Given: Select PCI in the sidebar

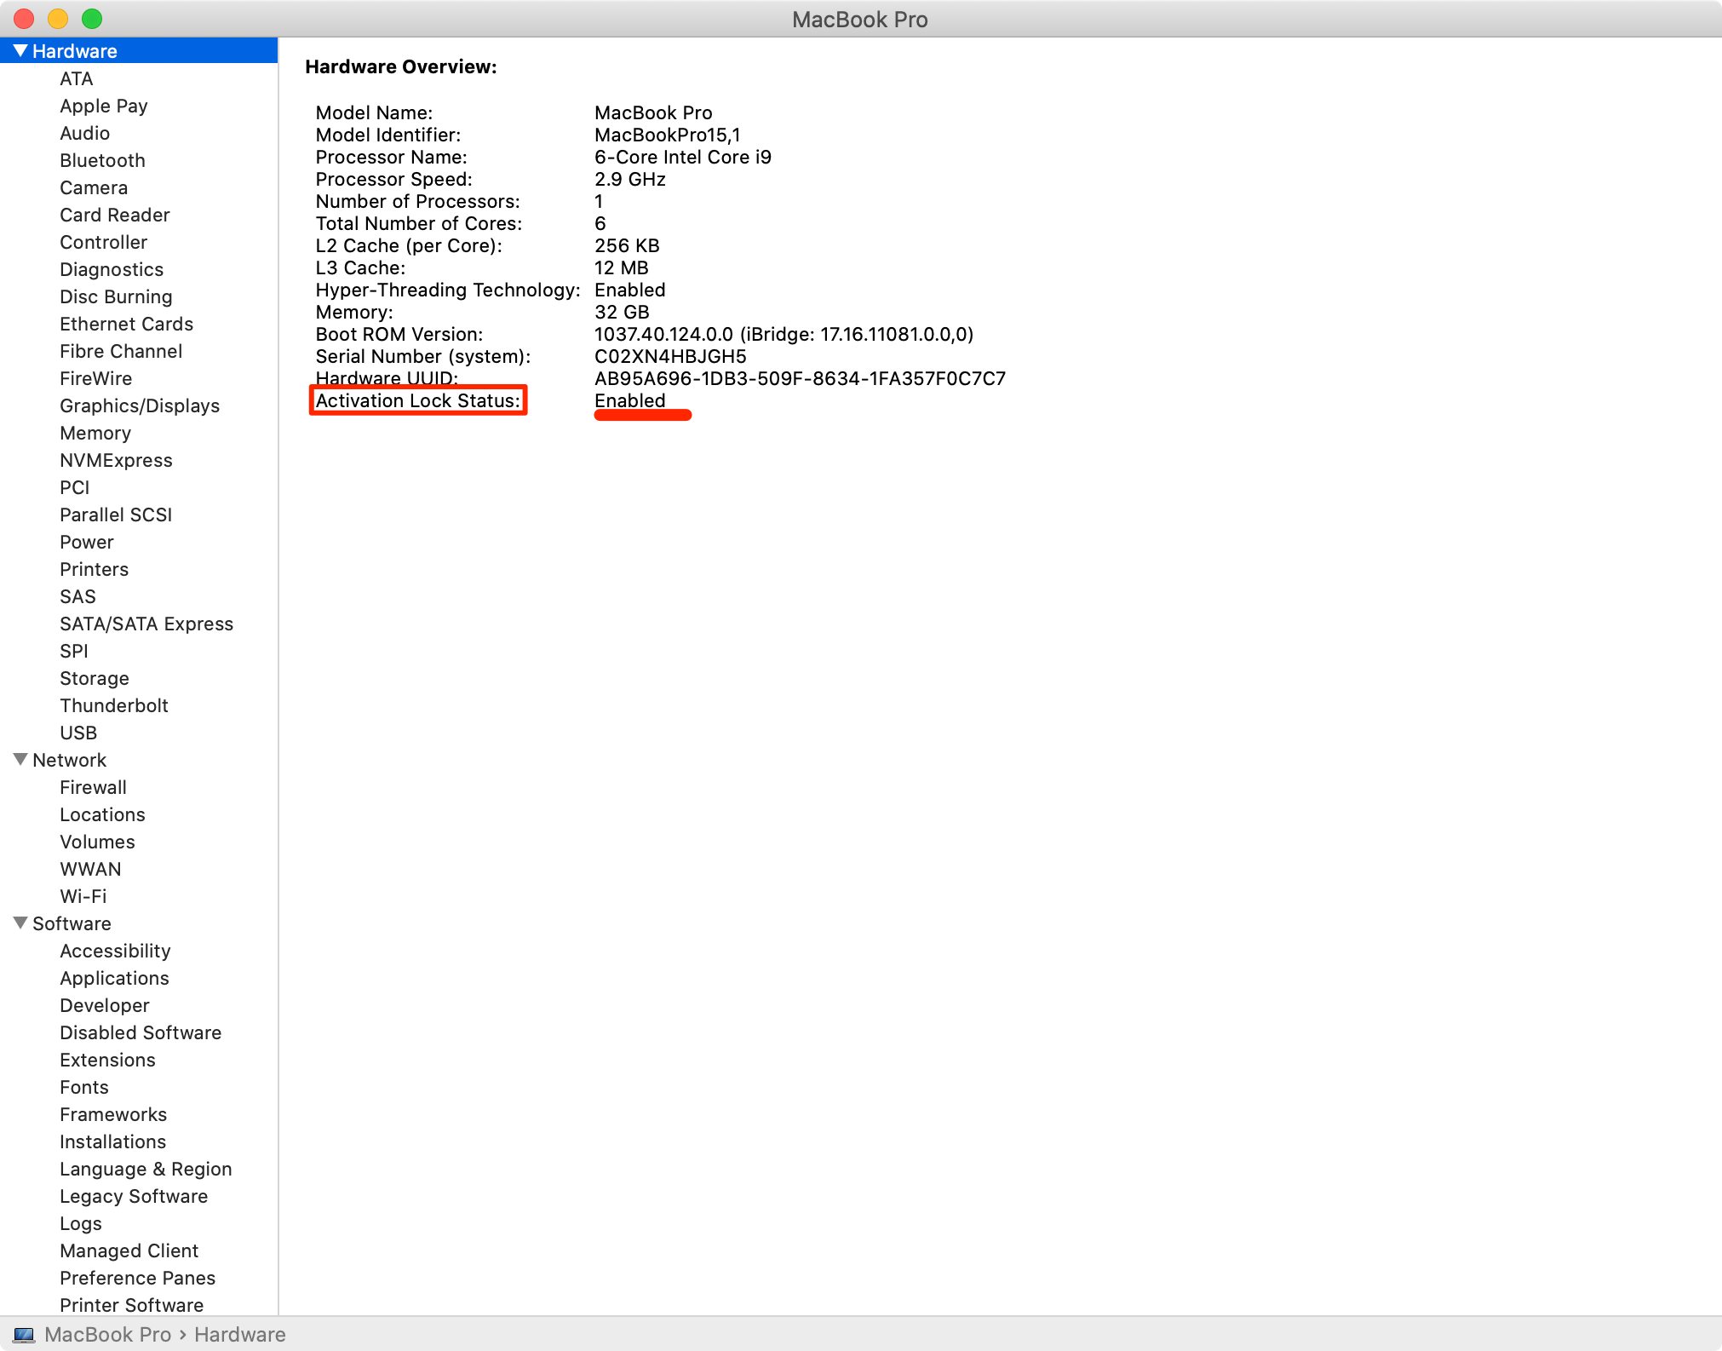Looking at the screenshot, I should pos(75,487).
